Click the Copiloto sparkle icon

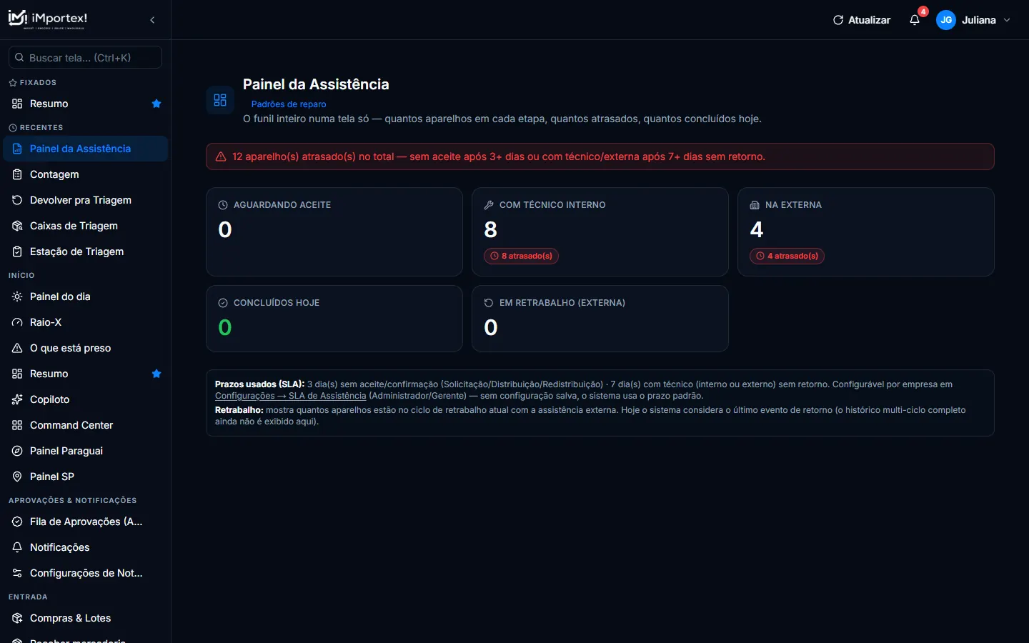pos(17,399)
